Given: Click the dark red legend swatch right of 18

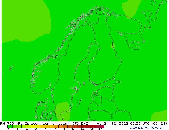Looking at the screenshot, I should (93, 127).
